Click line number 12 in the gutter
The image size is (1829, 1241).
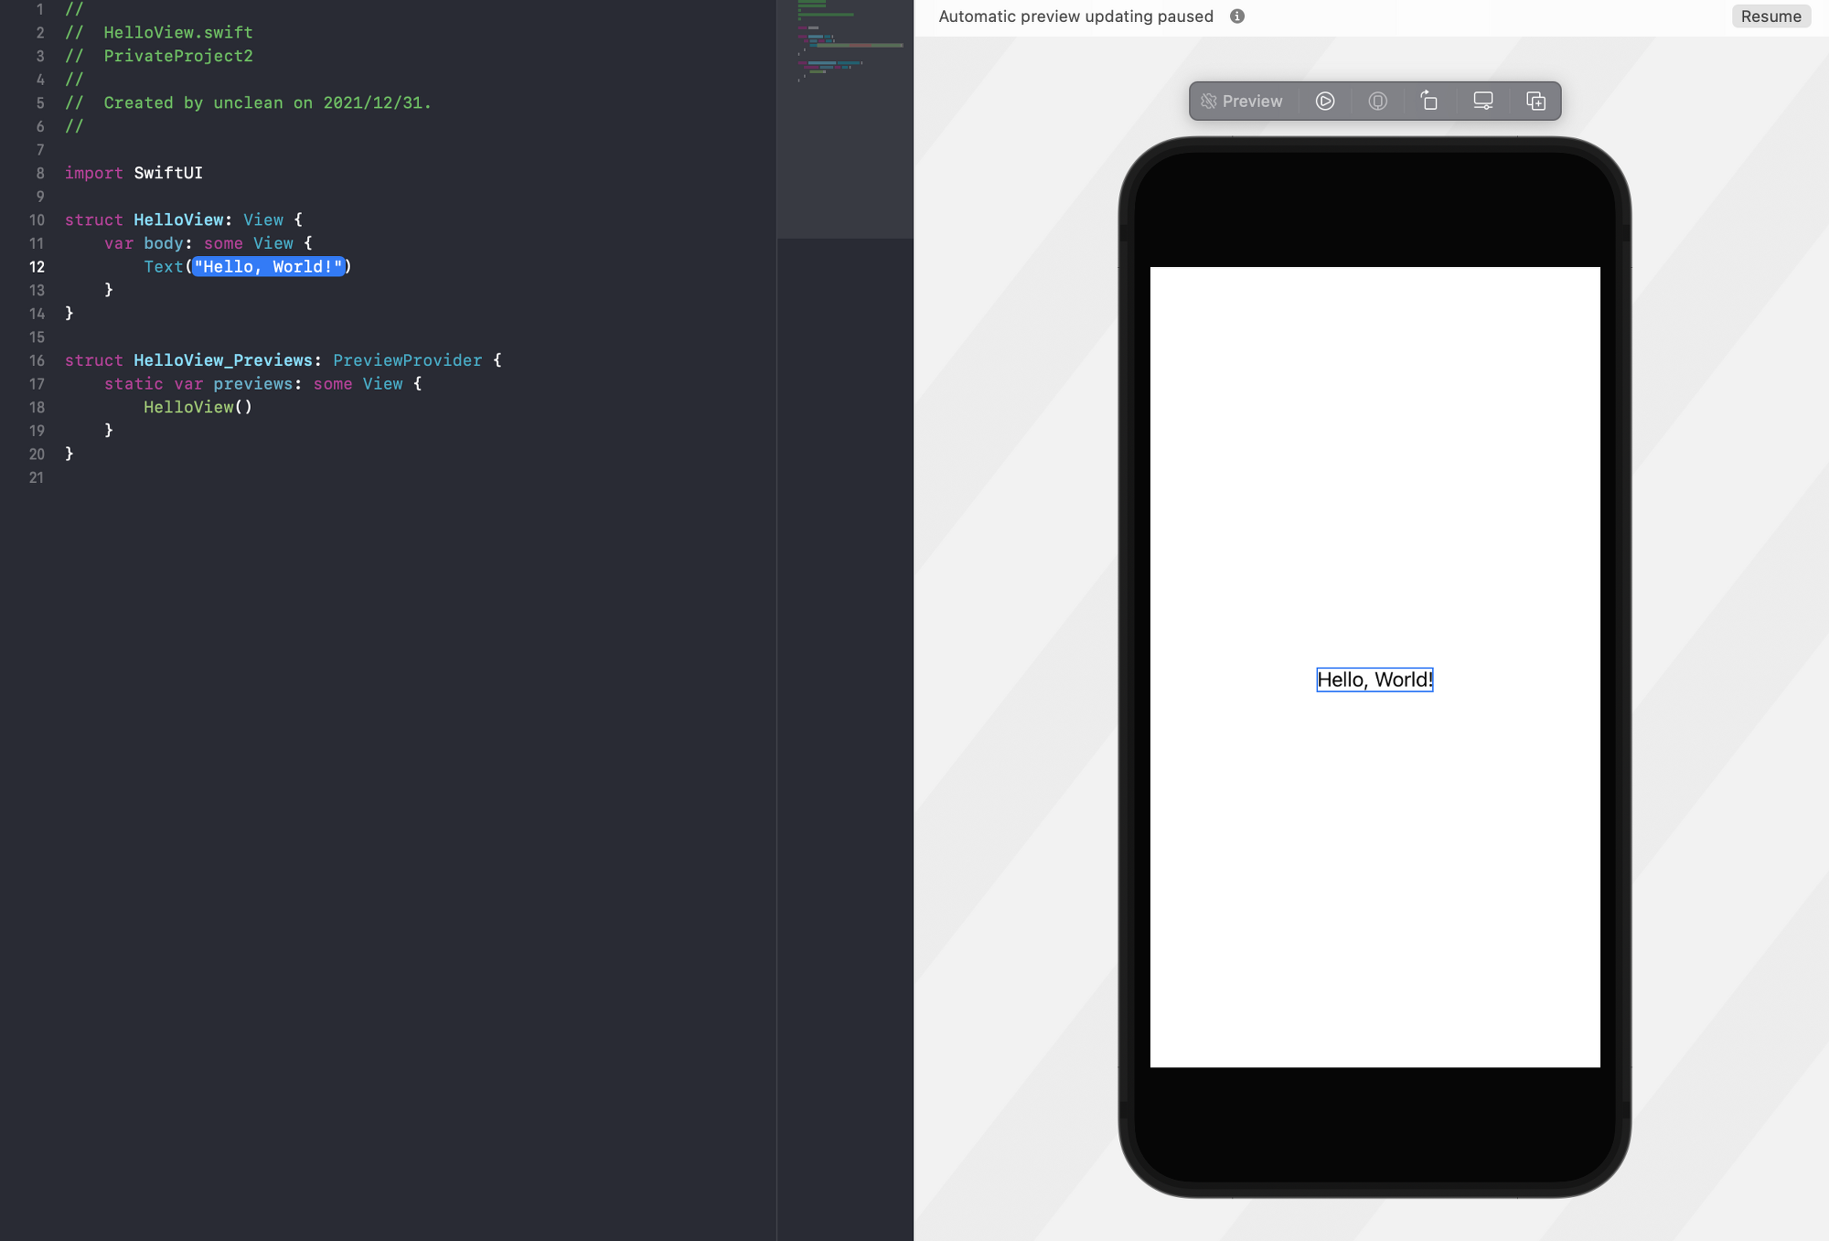(37, 267)
